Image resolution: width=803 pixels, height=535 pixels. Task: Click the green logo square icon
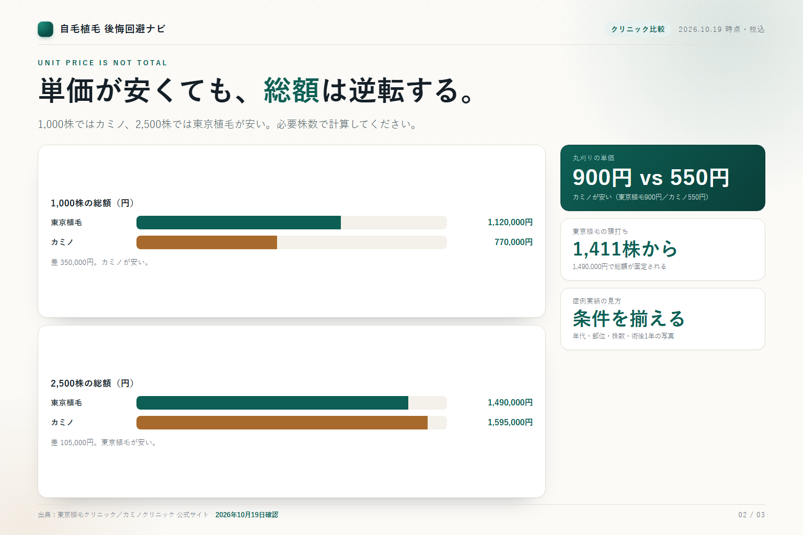tap(45, 29)
